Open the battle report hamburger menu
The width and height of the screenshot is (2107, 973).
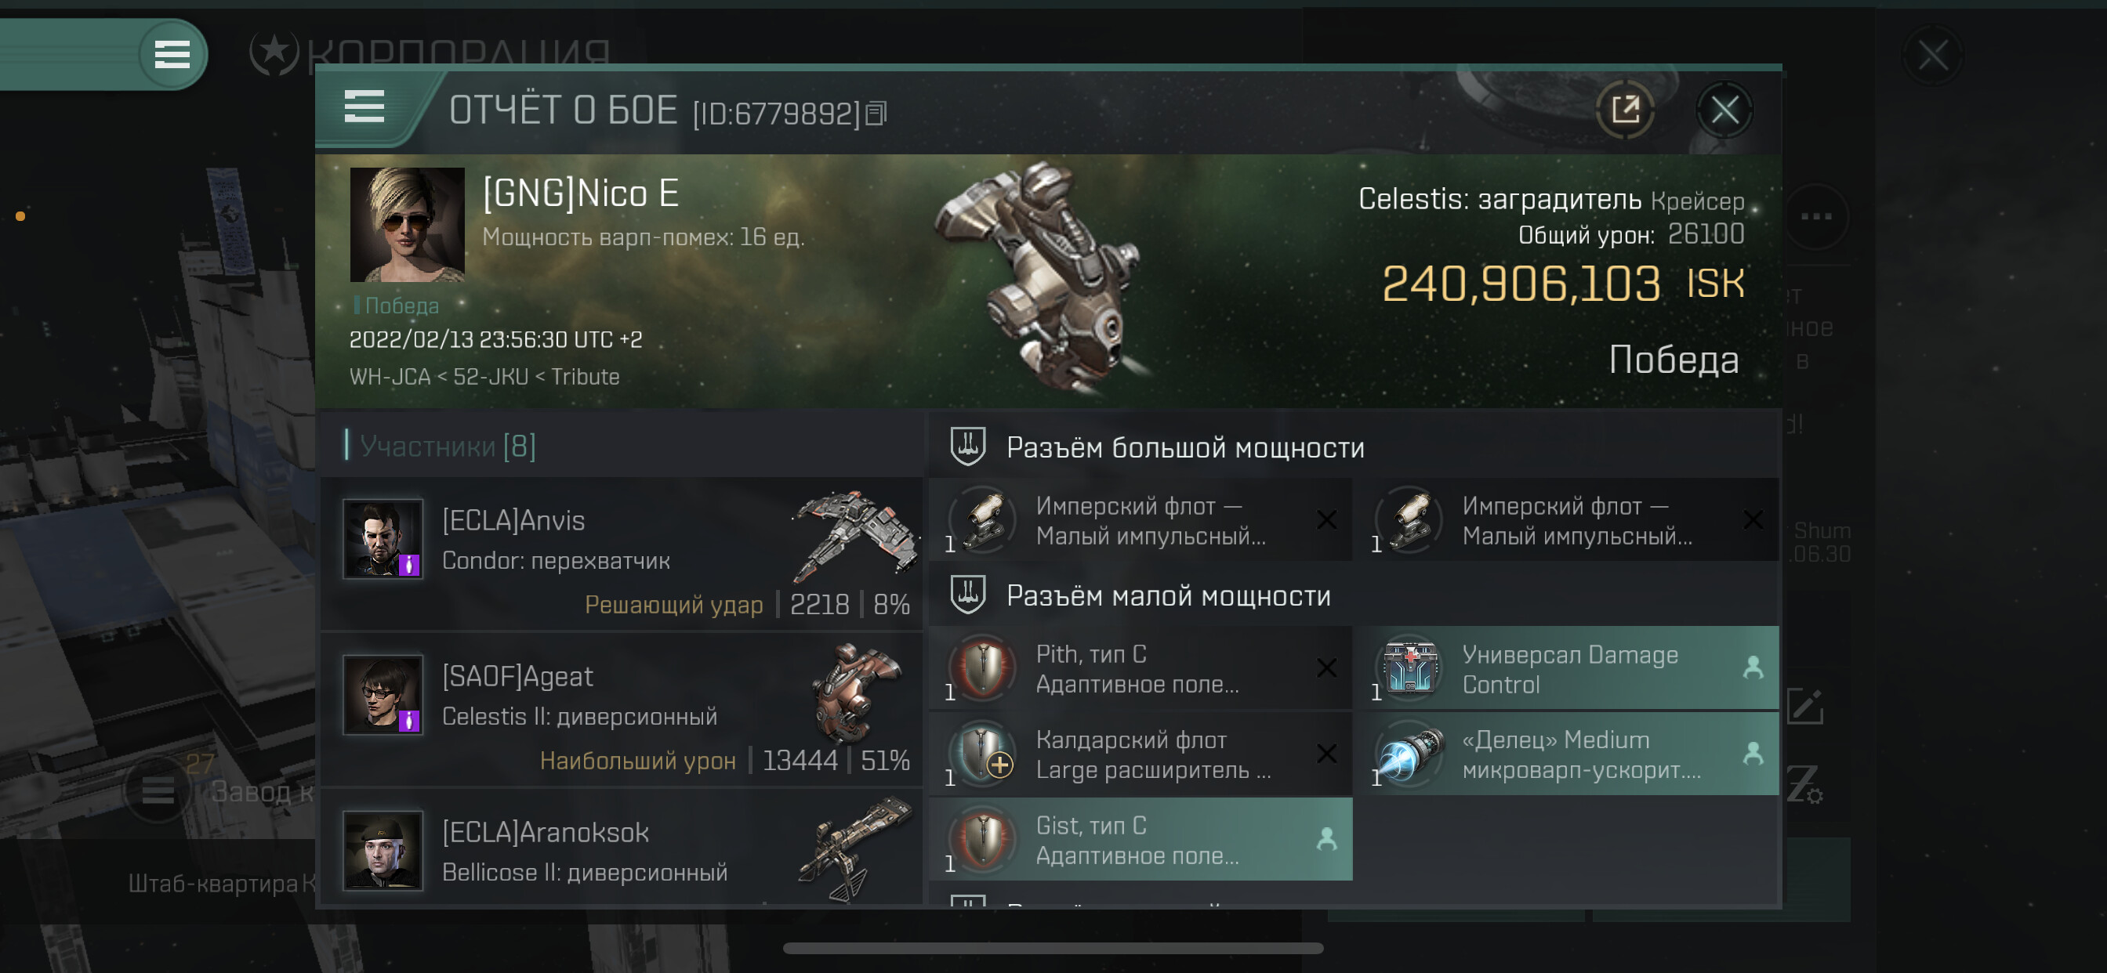(x=364, y=107)
